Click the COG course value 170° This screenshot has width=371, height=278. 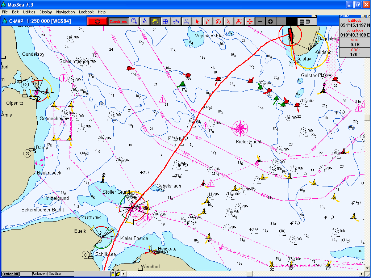coord(355,54)
